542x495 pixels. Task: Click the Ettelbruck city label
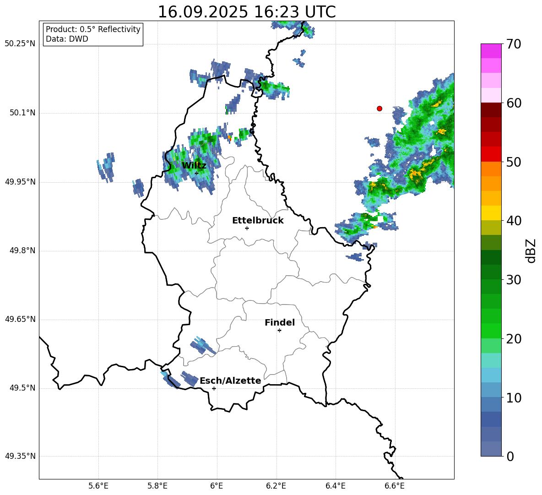tap(258, 221)
